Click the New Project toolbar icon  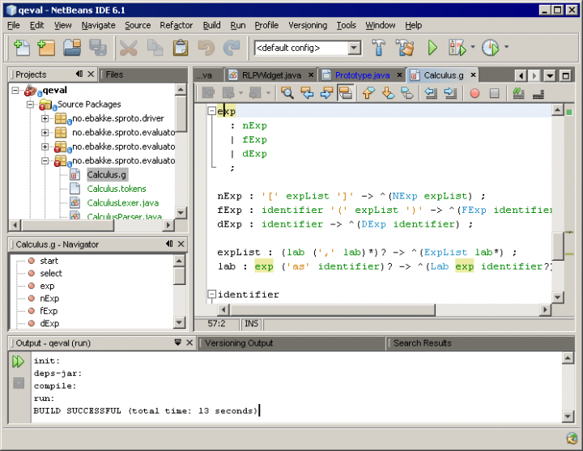pyautogui.click(x=47, y=48)
